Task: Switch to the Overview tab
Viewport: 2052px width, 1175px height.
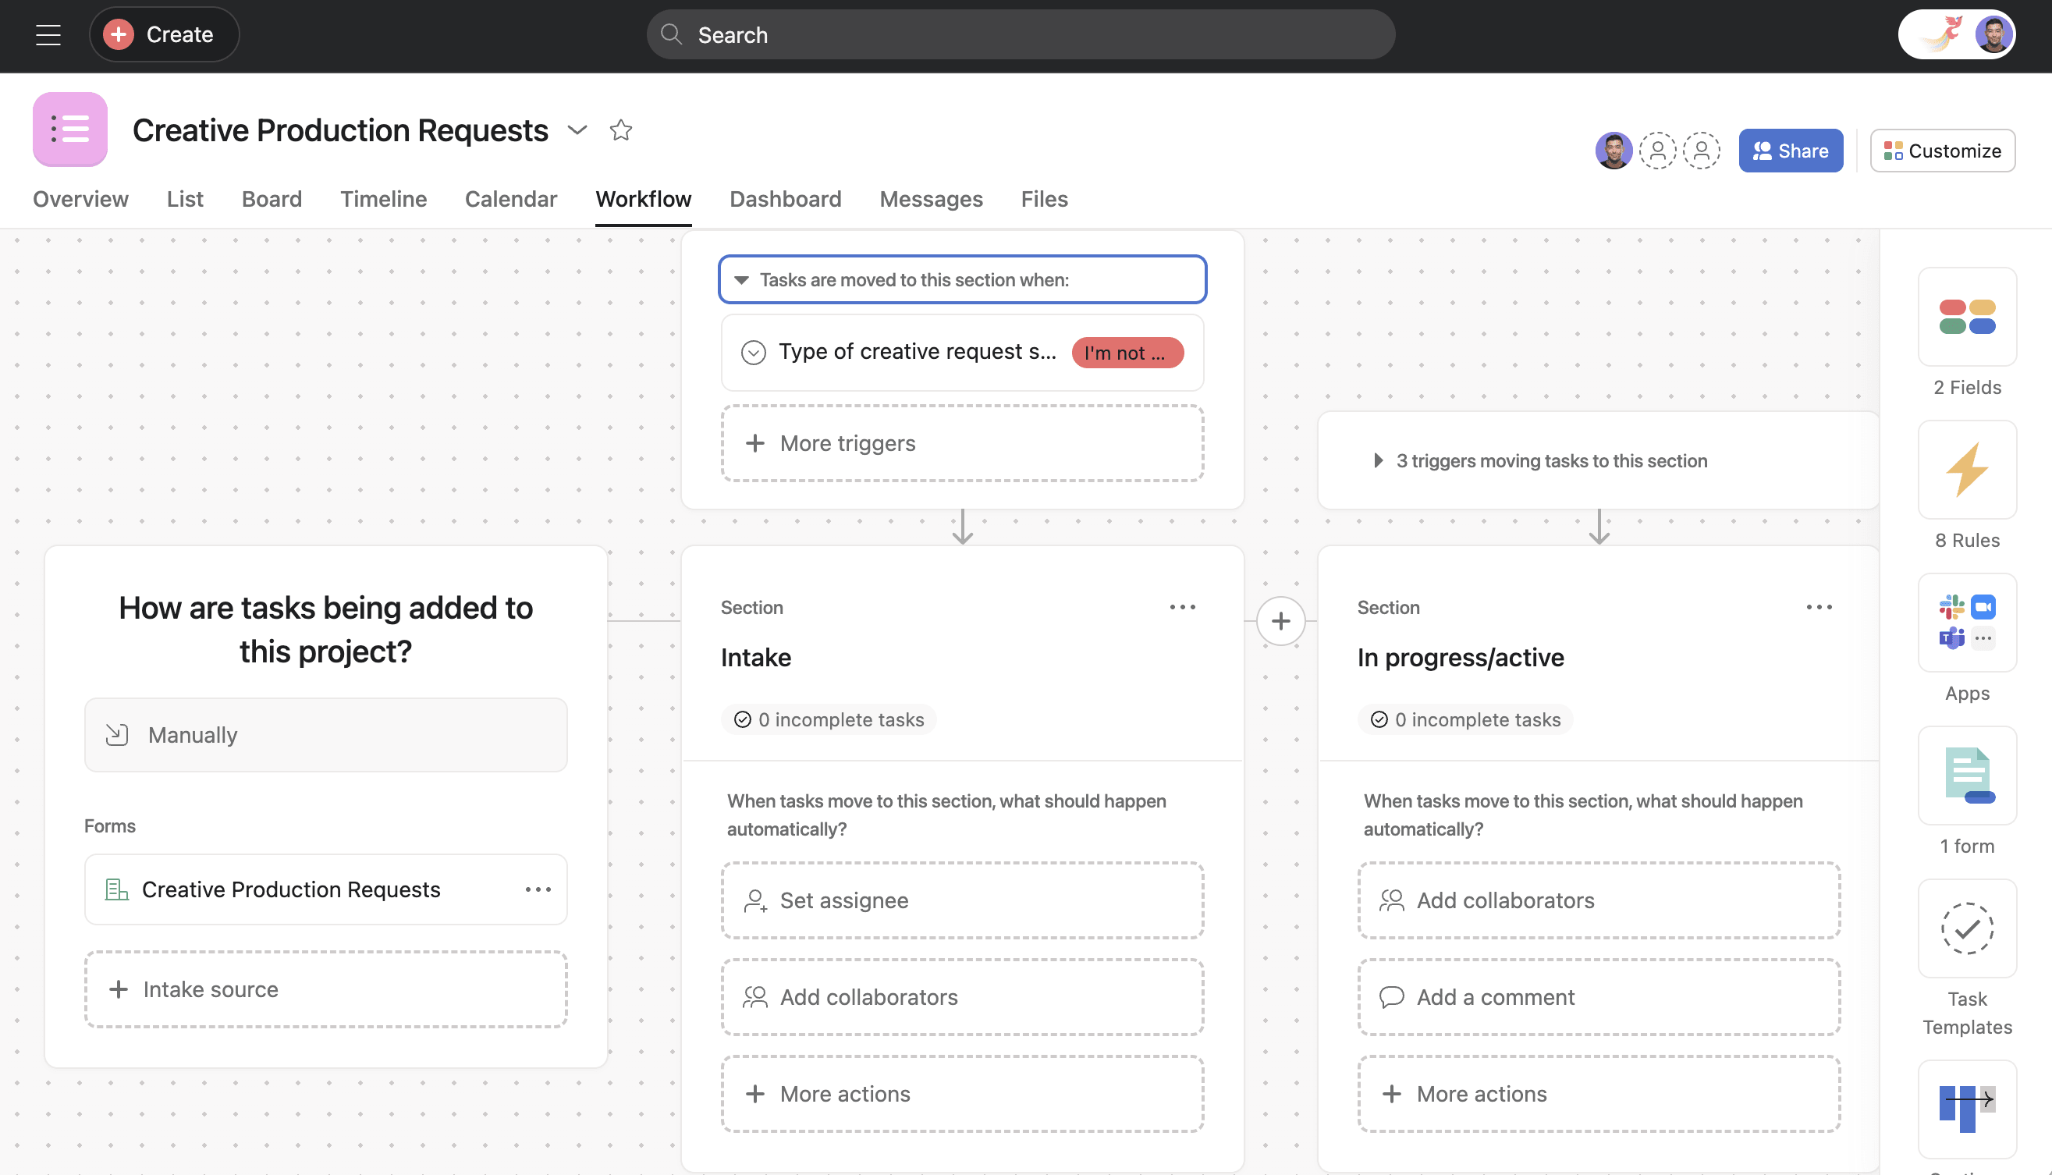Action: point(80,199)
